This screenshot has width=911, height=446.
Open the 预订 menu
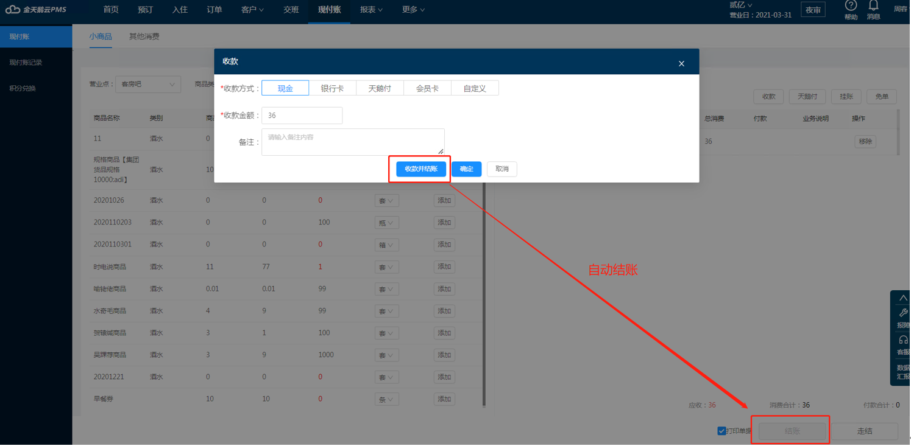click(146, 10)
